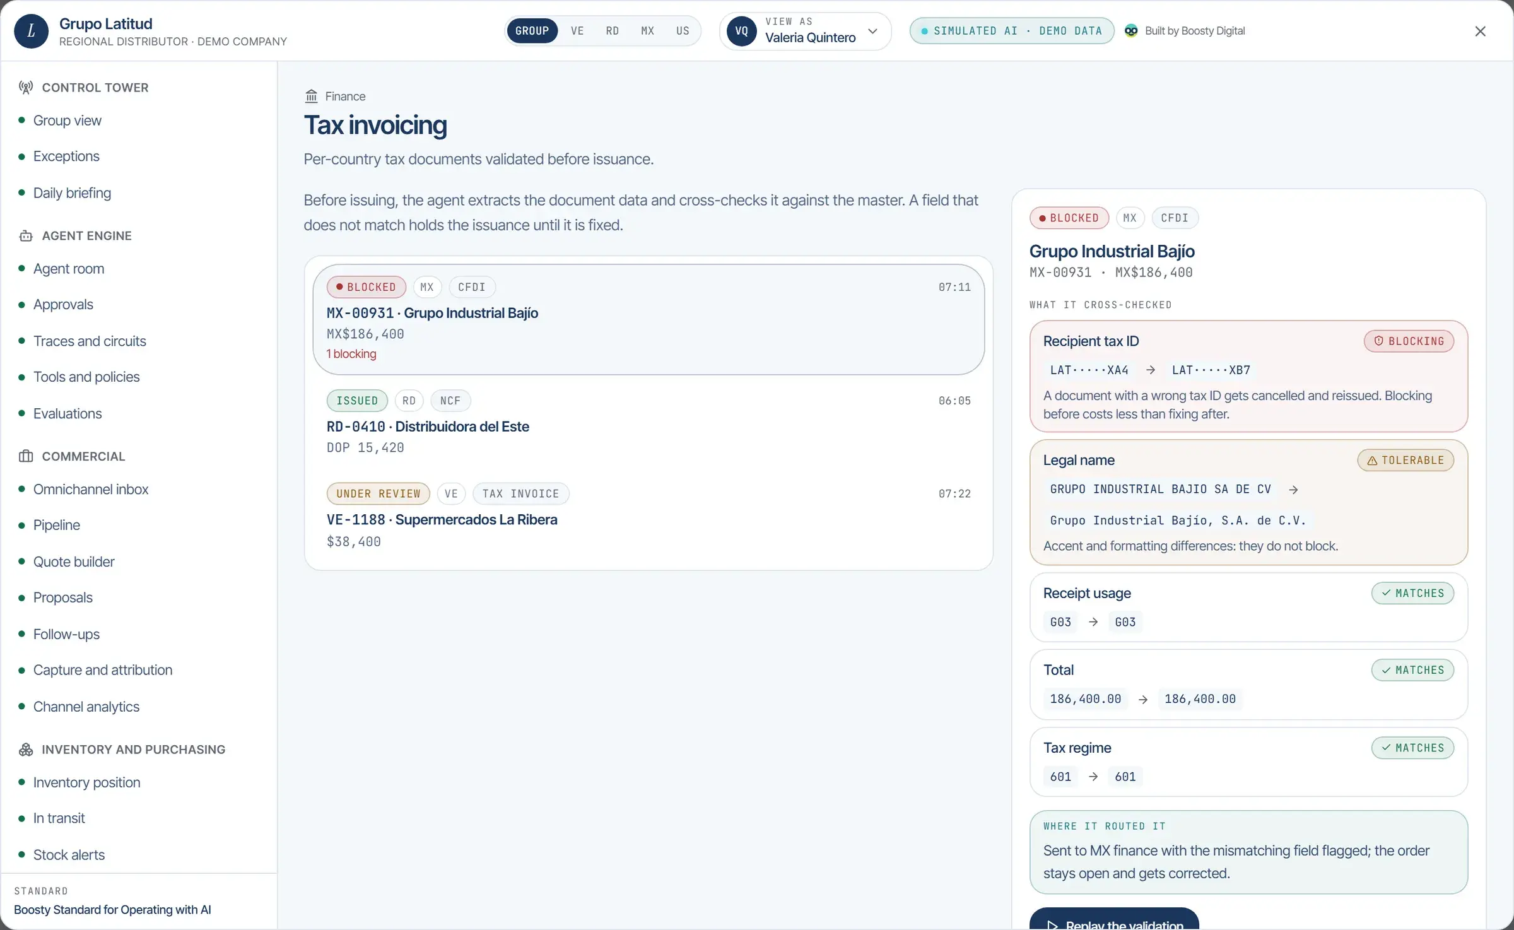Click Boosty Standard for Operating with AI
This screenshot has height=930, width=1514.
112,909
